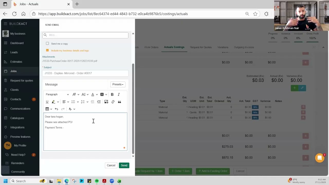Viewport: 329px width, 185px height.
Task: Click the font background color icon
Action: point(102,95)
